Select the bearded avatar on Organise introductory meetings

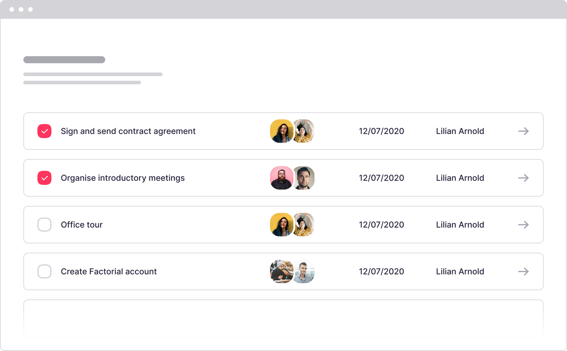tap(281, 178)
